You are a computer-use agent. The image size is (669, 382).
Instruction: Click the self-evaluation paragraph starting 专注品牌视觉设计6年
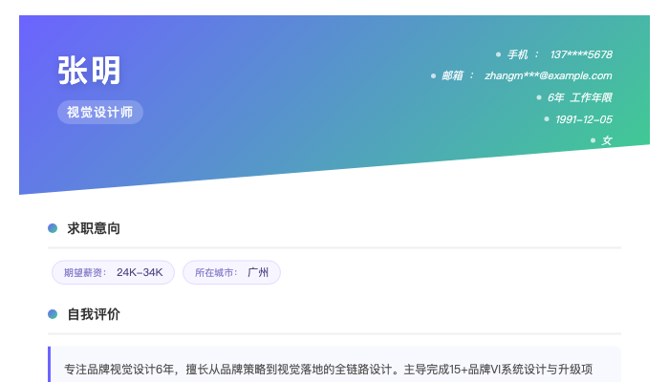[329, 370]
